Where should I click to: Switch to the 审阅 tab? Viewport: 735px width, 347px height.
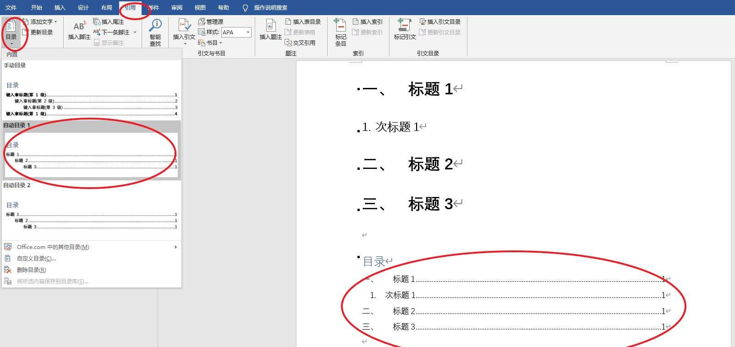tap(177, 8)
